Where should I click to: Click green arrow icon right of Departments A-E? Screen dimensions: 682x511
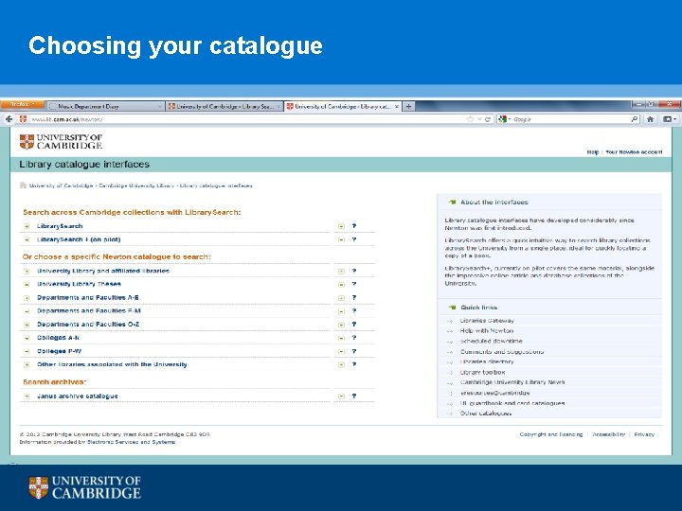point(341,298)
